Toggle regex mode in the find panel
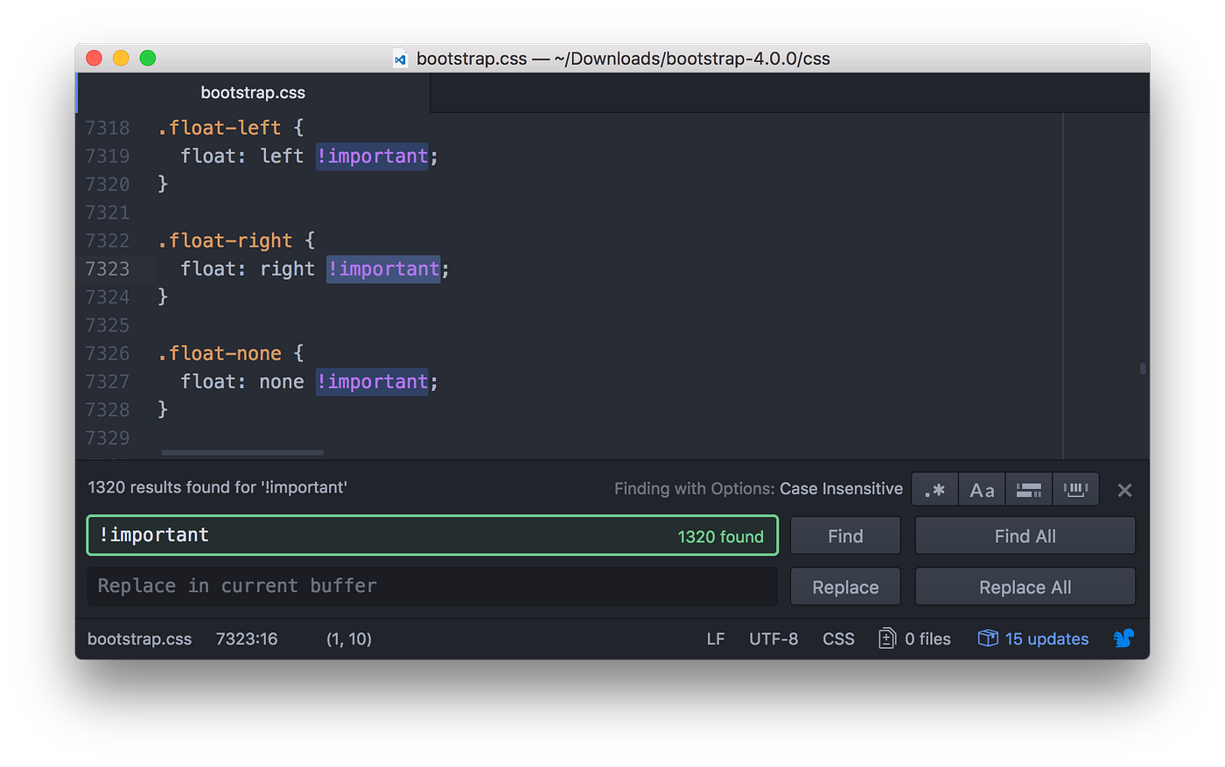1225x767 pixels. tap(934, 489)
